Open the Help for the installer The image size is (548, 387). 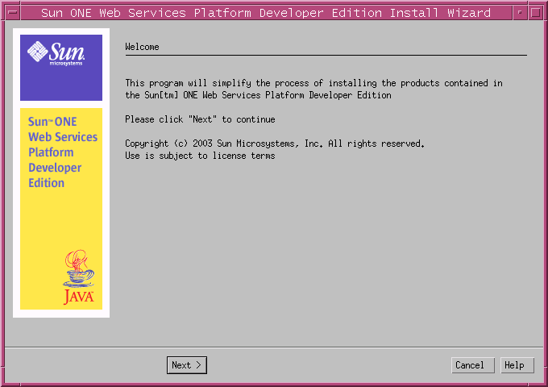(517, 365)
